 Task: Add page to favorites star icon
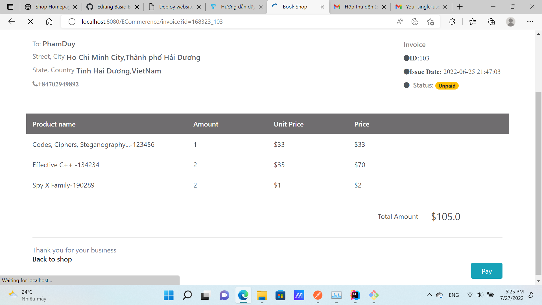pos(430,21)
